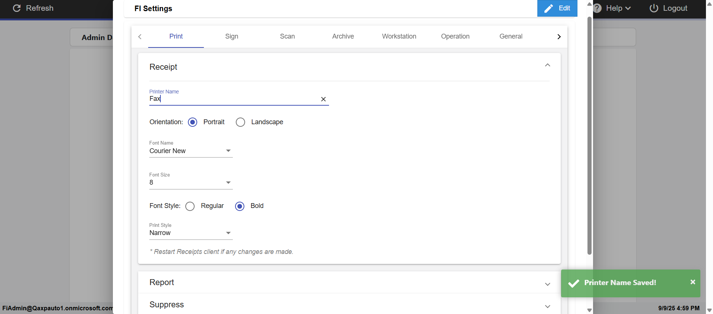Image resolution: width=713 pixels, height=314 pixels.
Task: Click the Logout power icon
Action: click(x=654, y=8)
